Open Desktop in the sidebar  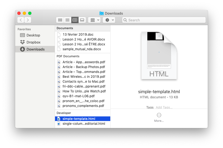33,35
